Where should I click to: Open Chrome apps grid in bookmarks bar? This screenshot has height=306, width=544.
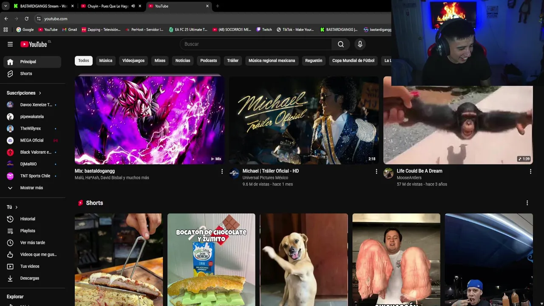6,30
